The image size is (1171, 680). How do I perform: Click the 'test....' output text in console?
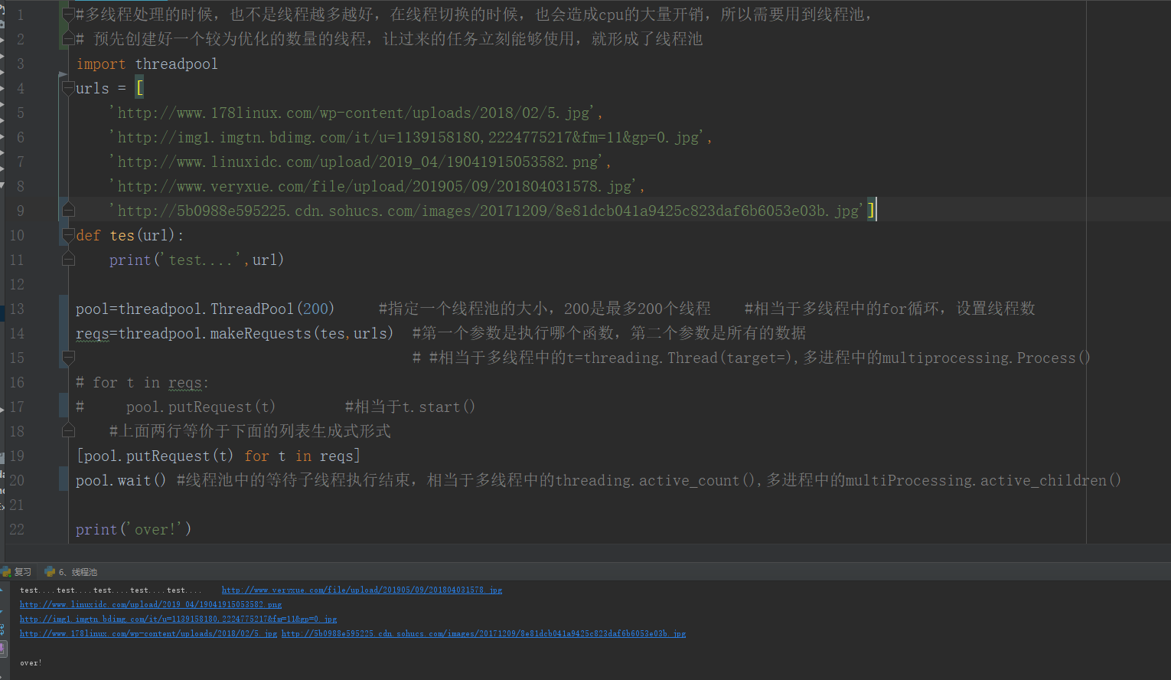tap(111, 590)
